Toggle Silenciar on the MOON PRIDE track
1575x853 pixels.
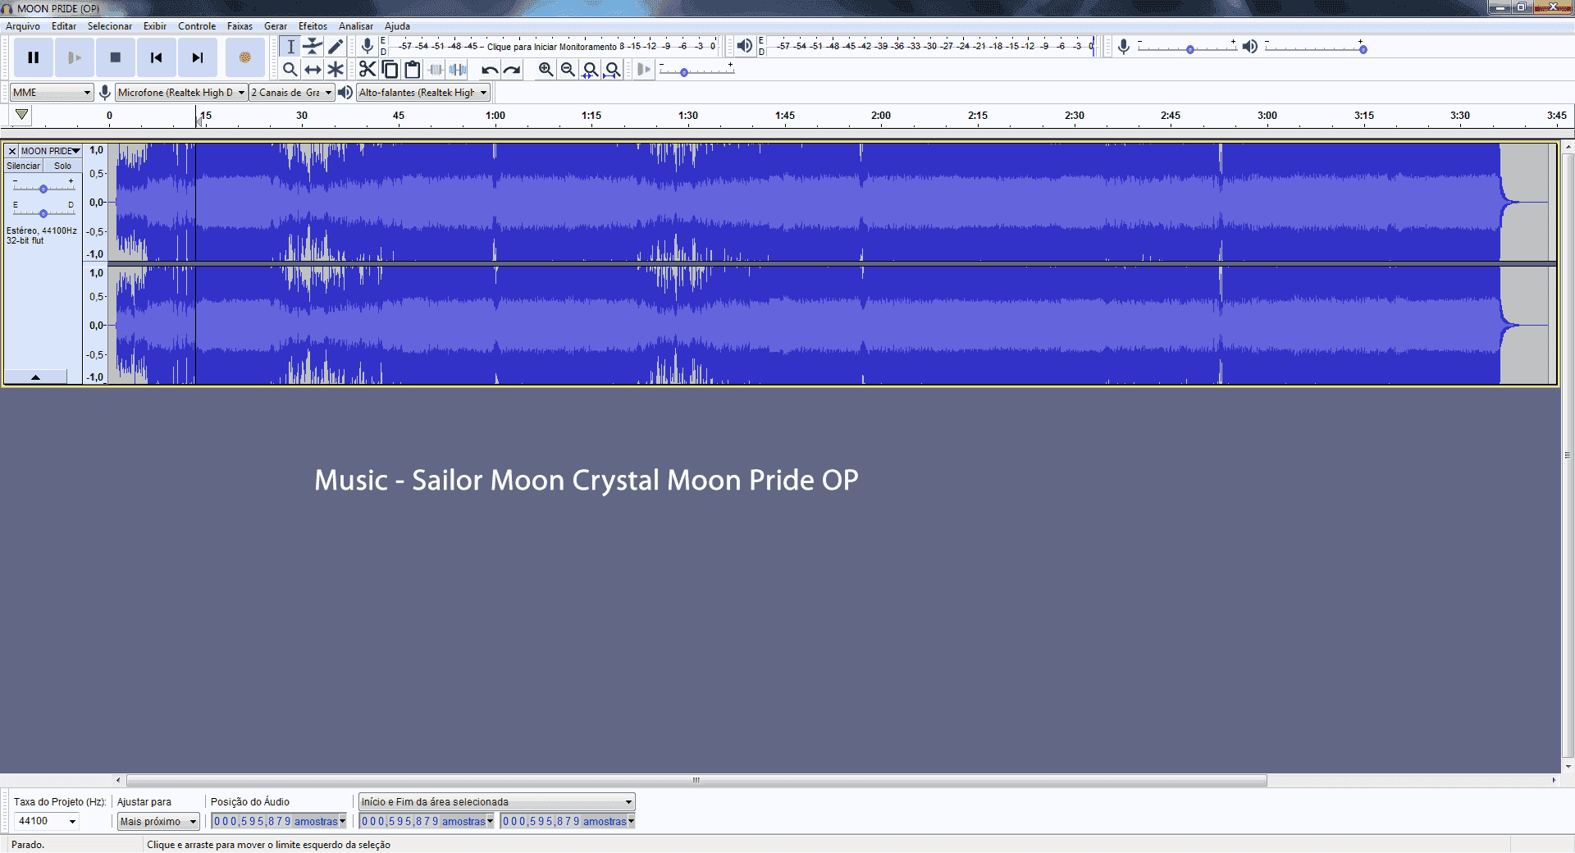point(23,166)
